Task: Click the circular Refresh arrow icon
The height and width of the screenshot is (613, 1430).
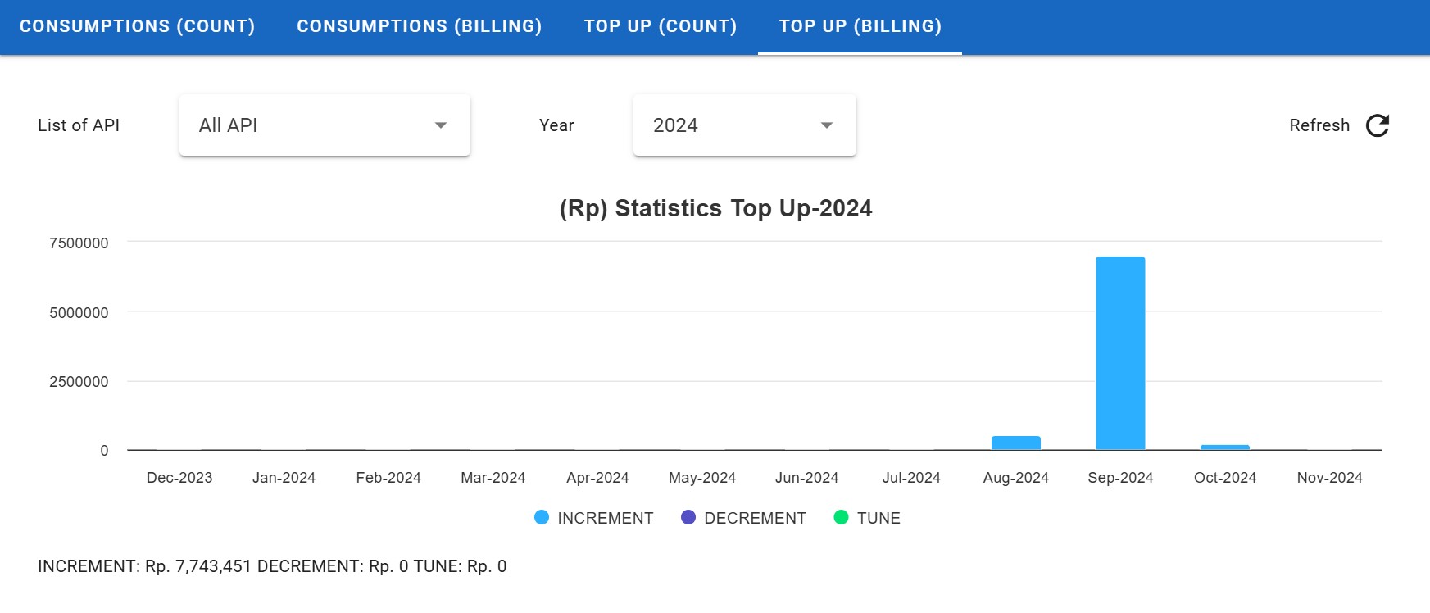Action: click(1377, 125)
